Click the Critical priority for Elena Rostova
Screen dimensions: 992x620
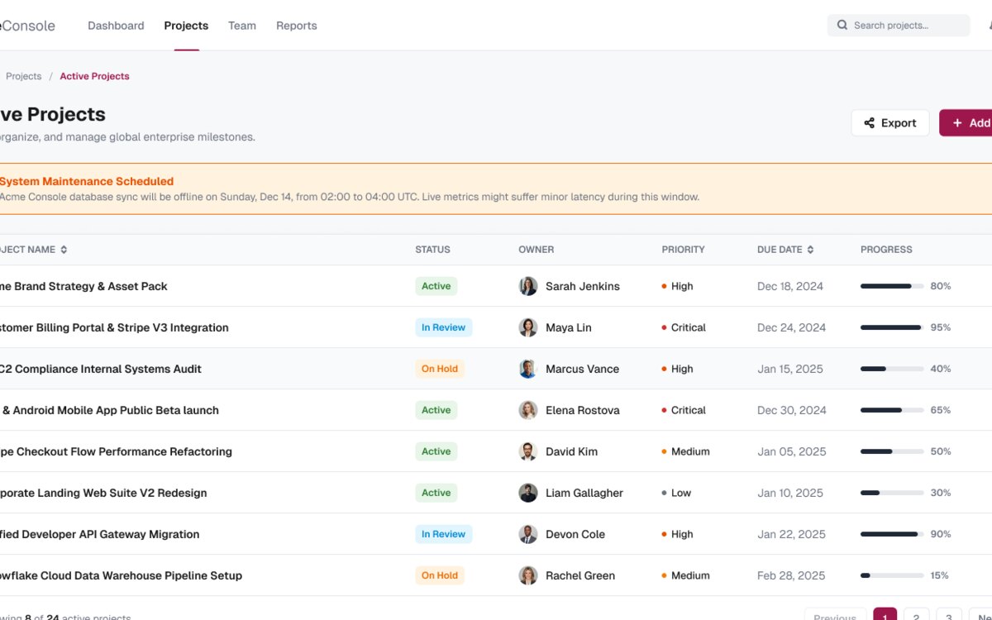click(684, 410)
